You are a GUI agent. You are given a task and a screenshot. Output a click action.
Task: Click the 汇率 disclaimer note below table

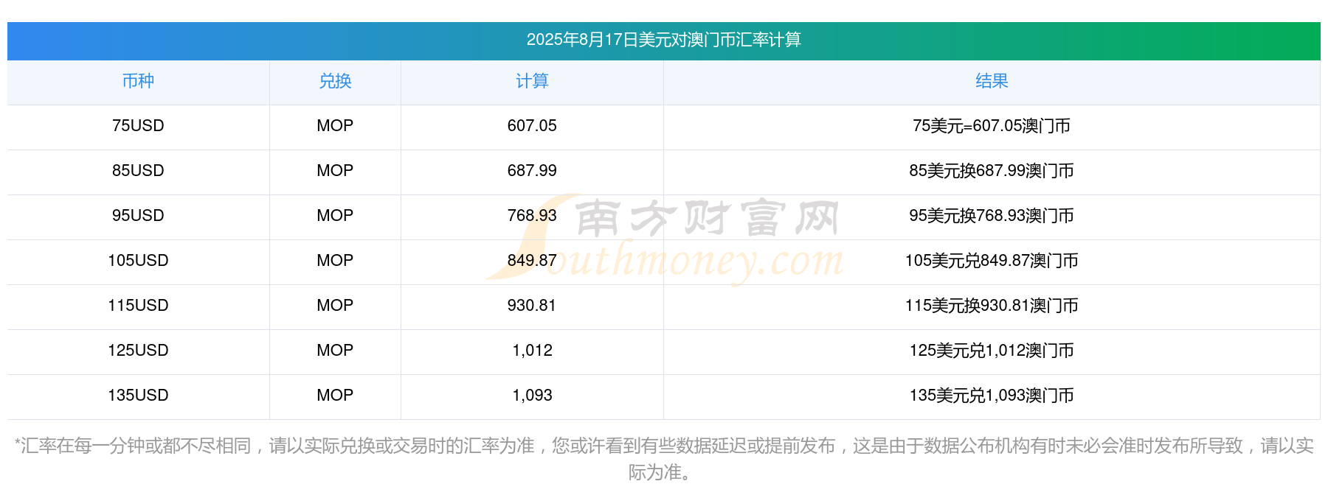663,458
